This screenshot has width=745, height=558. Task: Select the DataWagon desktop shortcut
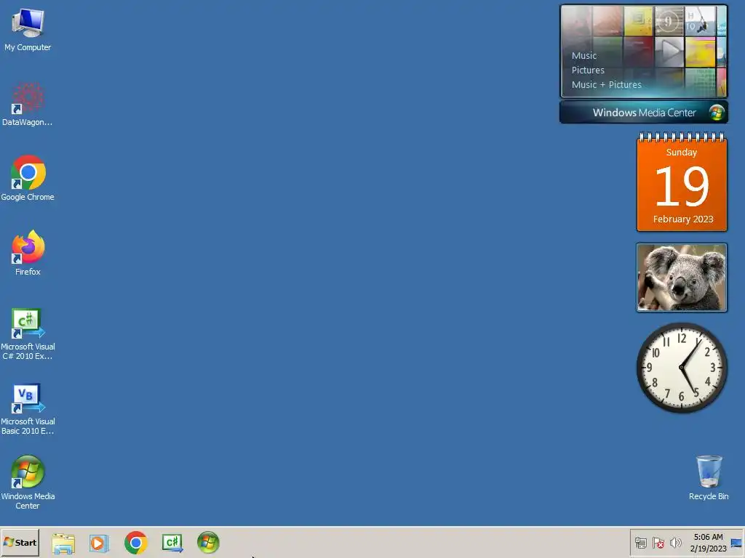click(28, 105)
